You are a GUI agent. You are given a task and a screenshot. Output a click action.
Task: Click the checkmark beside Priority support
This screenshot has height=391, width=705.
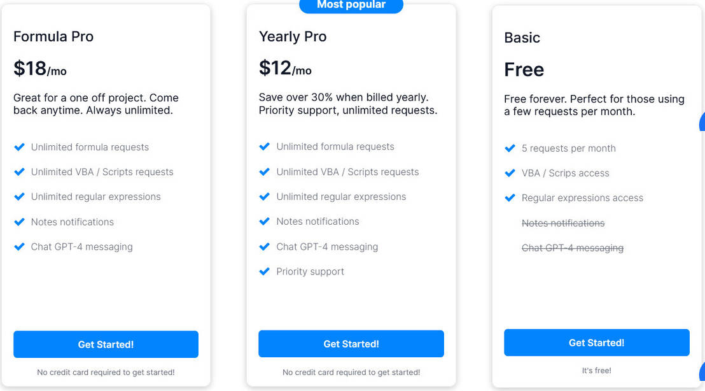[x=265, y=271]
